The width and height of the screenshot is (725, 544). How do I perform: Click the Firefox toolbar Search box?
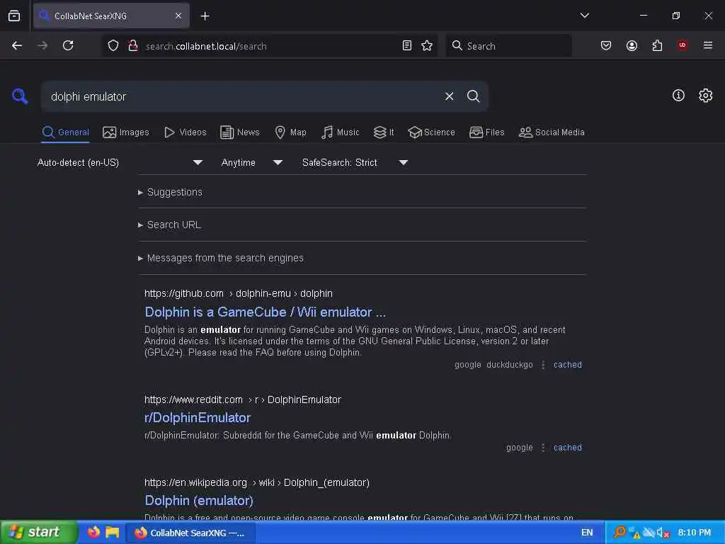point(508,45)
